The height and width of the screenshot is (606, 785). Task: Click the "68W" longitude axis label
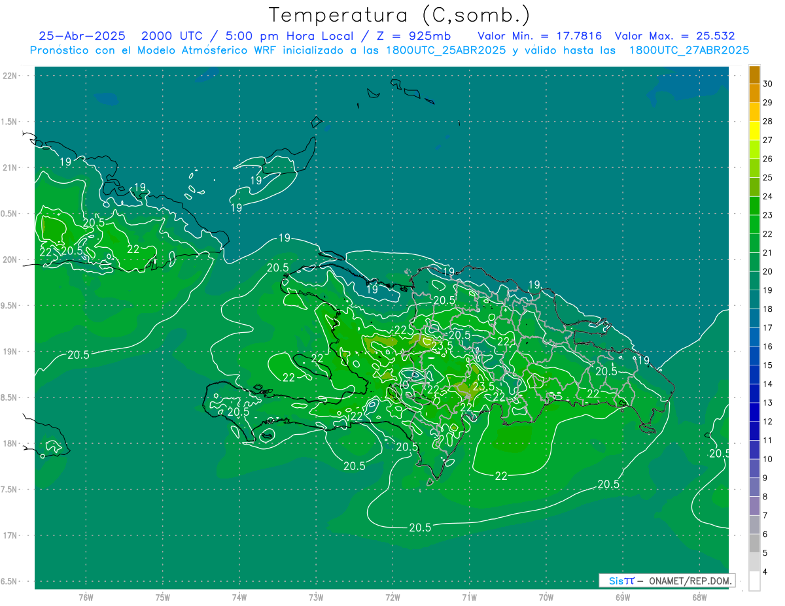(x=699, y=597)
